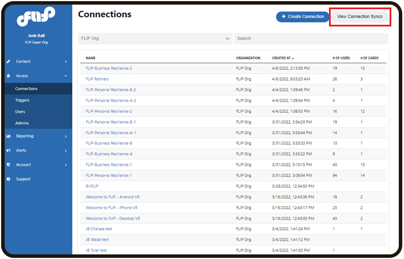The image size is (404, 259).
Task: Open FLIP-Personal Resilience-2 connection
Action: coord(109,111)
